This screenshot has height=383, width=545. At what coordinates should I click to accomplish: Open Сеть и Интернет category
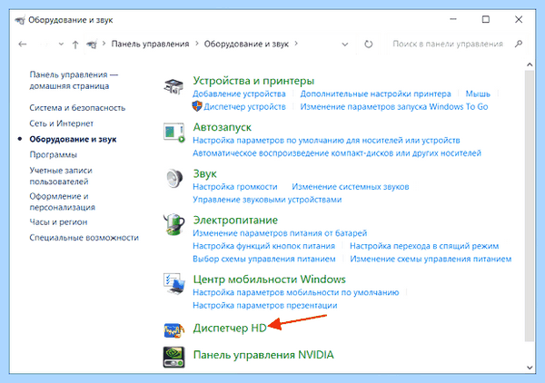[x=61, y=123]
